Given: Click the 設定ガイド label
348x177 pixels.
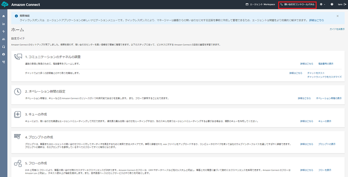Looking at the screenshot, I should pyautogui.click(x=18, y=38).
